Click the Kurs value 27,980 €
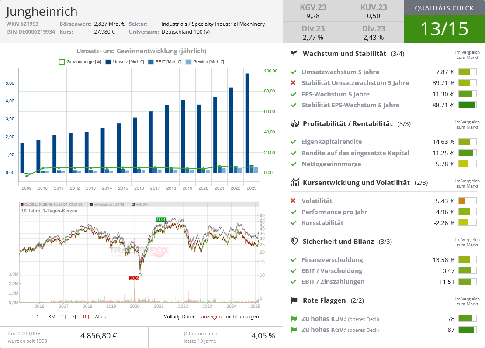The image size is (485, 348). click(x=104, y=31)
